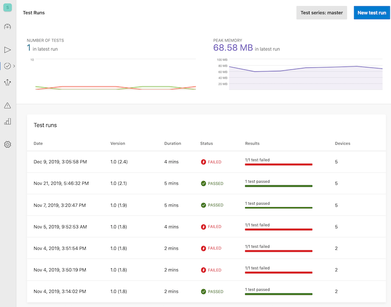Open Diagnostics warning triangle icon
Screen dimensions: 391x307
click(x=7, y=104)
